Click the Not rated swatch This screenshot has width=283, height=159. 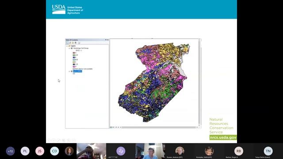pos(74,69)
